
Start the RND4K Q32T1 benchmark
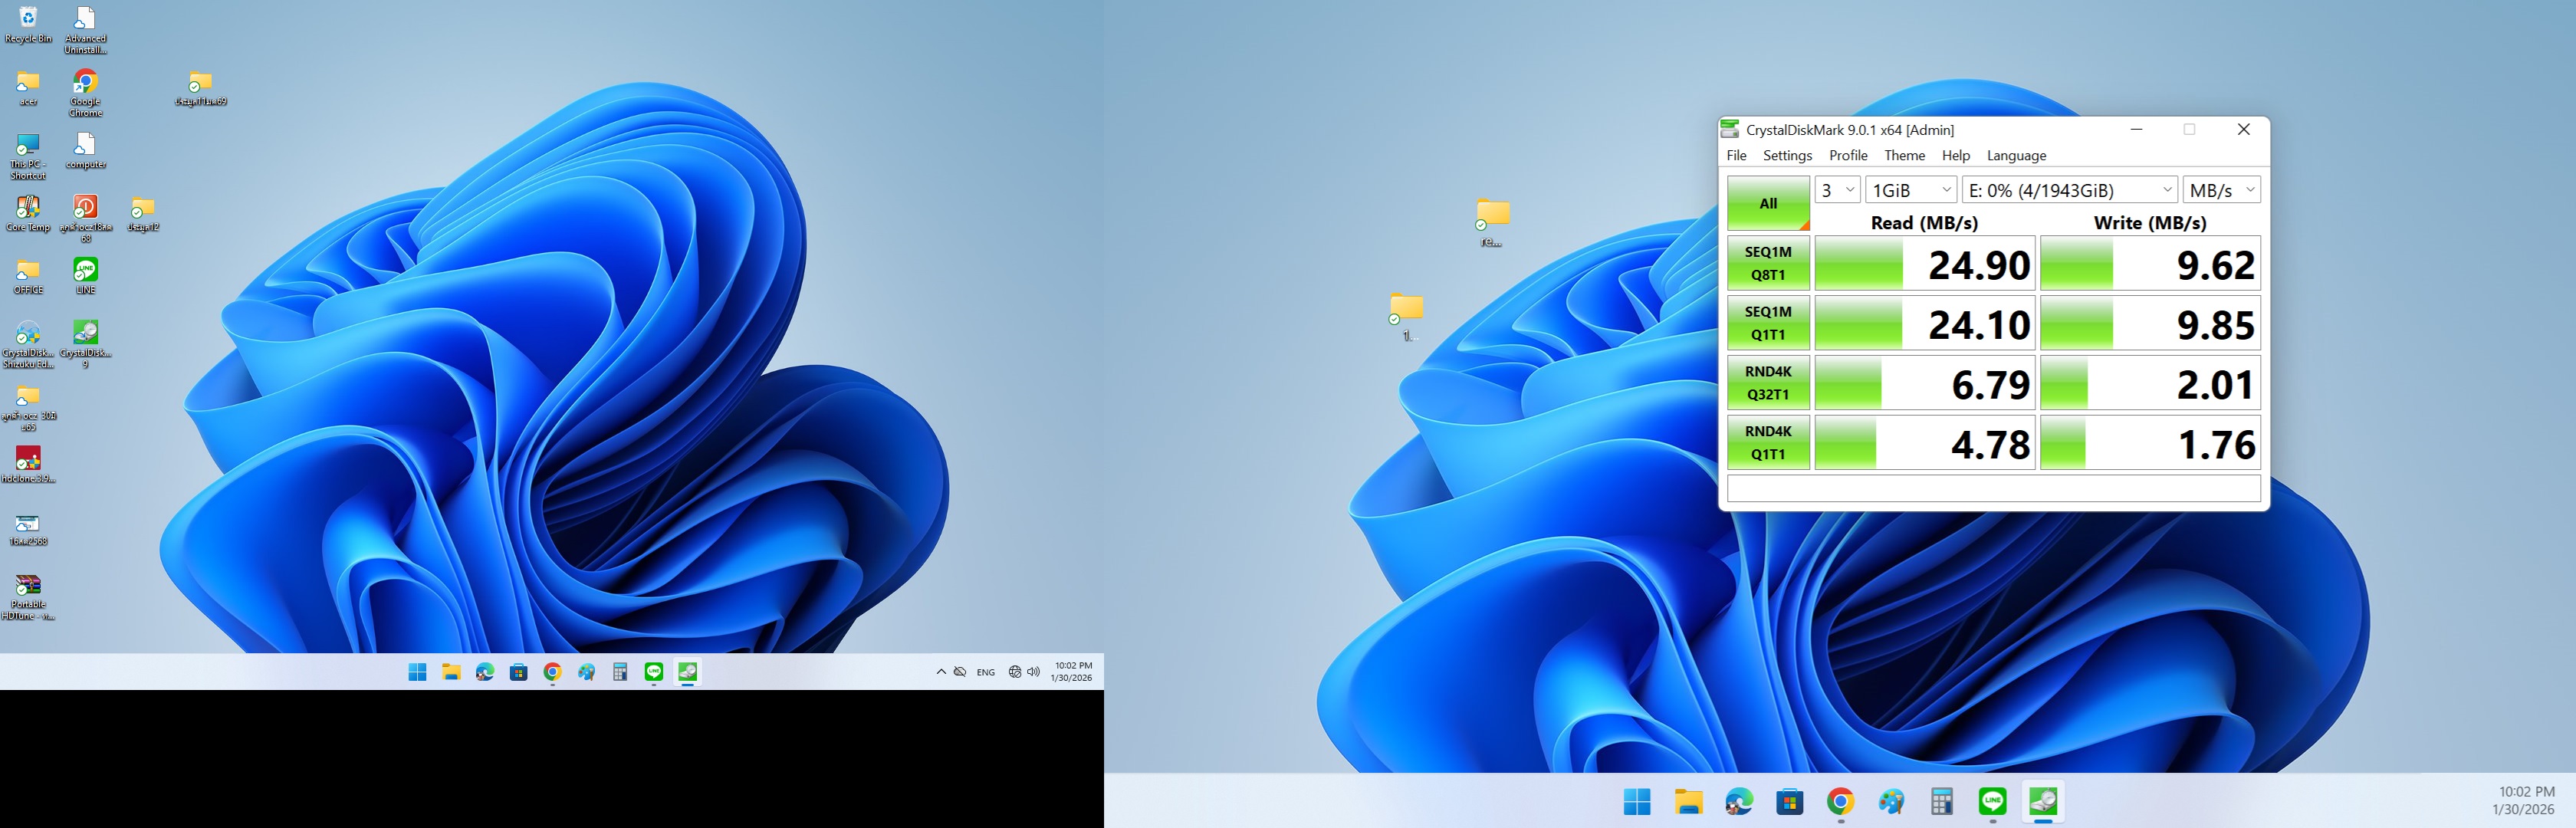[1767, 383]
